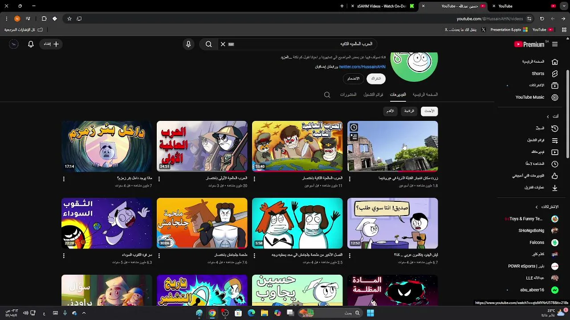Open Hiroshima atomic bomb video thumbnail
This screenshot has height=320, width=570.
pos(392,146)
